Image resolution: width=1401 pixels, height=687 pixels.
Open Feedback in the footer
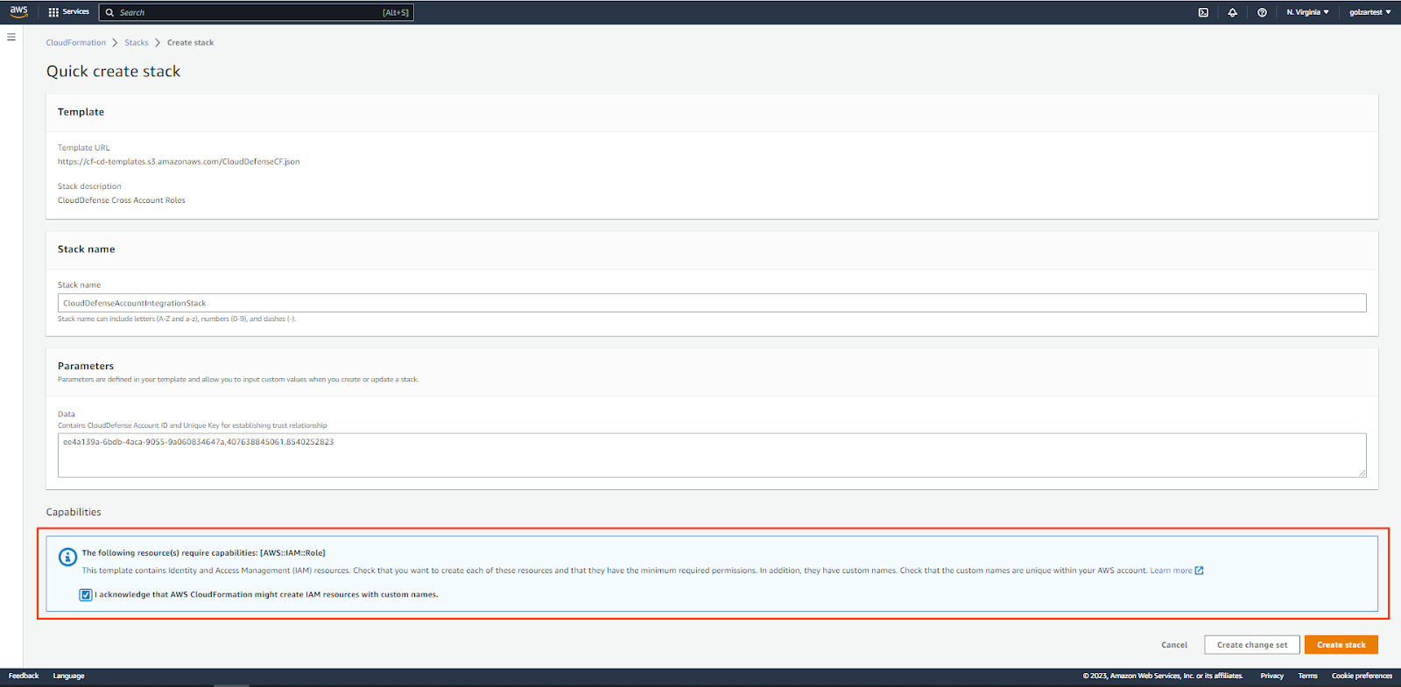24,676
